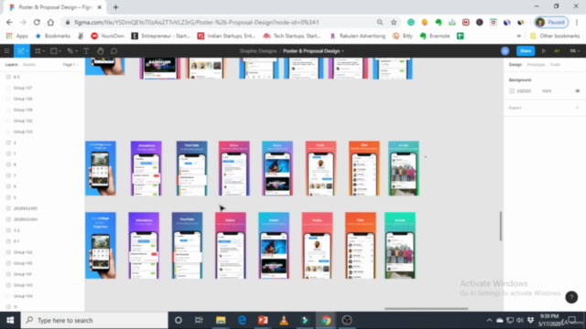Open the Page 1 dropdown
This screenshot has height=329, width=586.
tap(71, 65)
